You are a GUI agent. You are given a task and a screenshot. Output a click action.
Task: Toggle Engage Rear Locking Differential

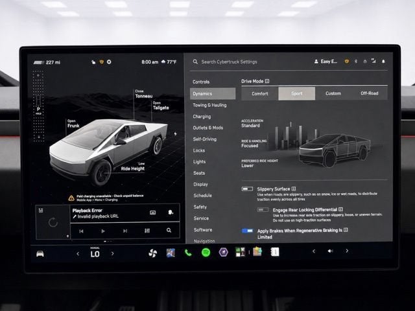click(263, 210)
